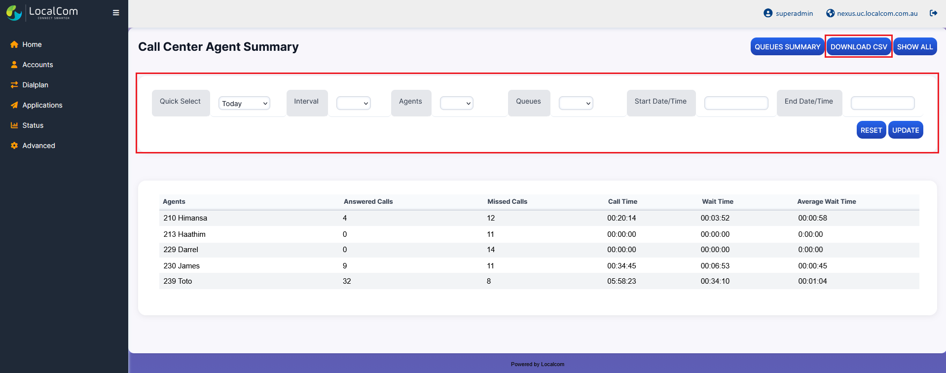This screenshot has width=946, height=373.
Task: Click the Home house icon
Action: coord(14,44)
